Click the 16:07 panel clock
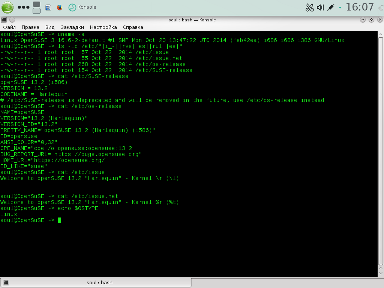 tap(360, 7)
